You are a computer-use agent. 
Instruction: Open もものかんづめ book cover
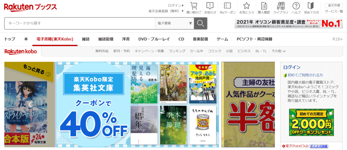click(203, 125)
